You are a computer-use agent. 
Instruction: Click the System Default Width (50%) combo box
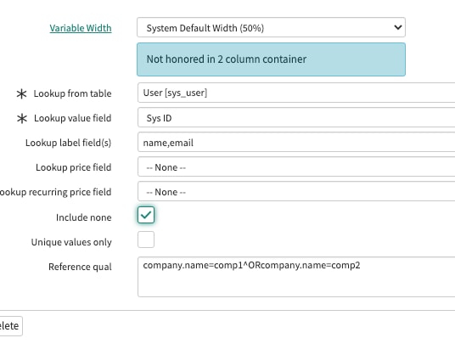271,27
